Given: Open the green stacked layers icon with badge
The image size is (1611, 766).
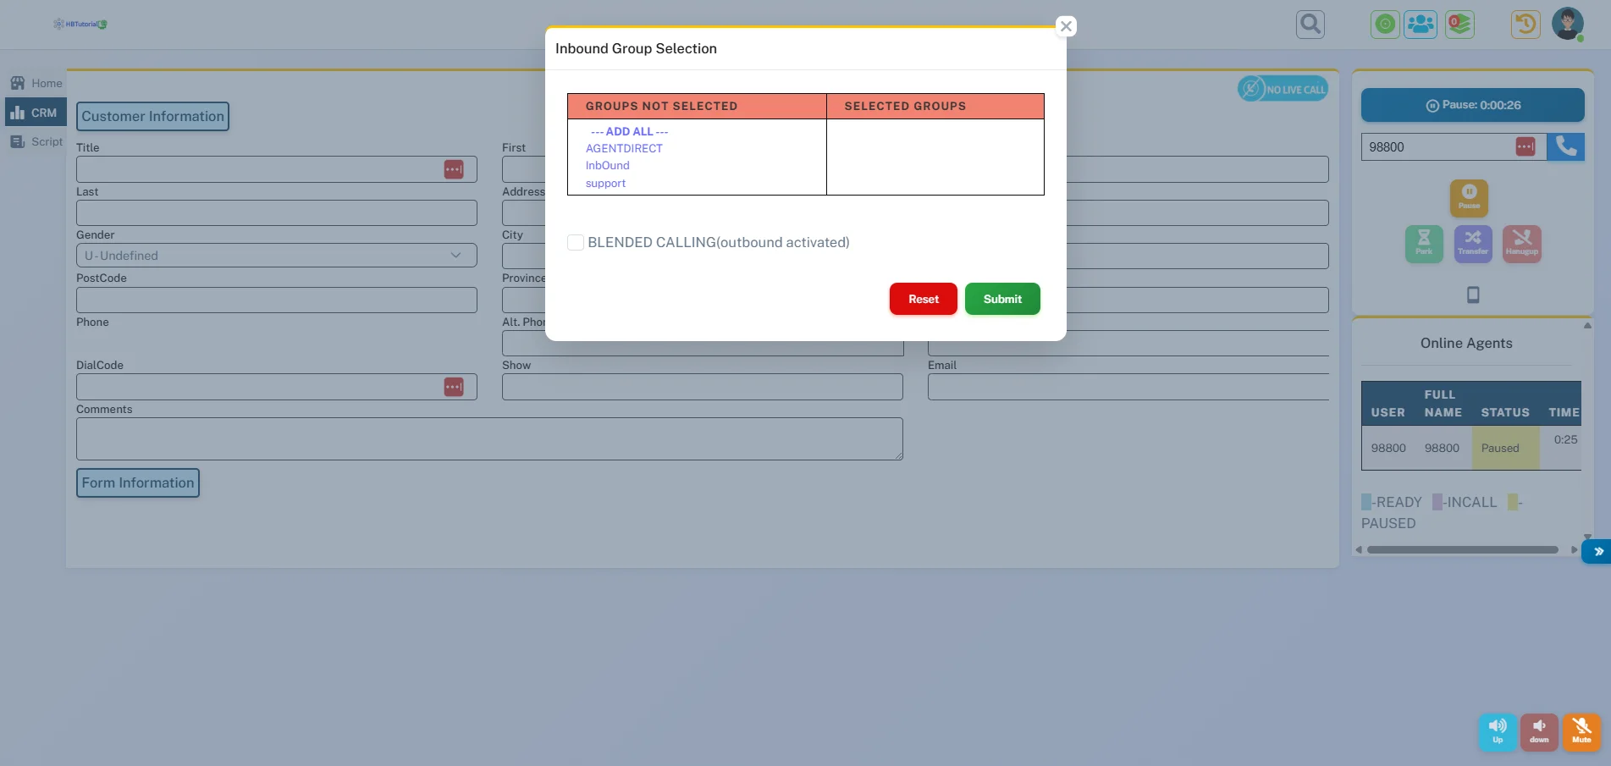Looking at the screenshot, I should point(1459,24).
